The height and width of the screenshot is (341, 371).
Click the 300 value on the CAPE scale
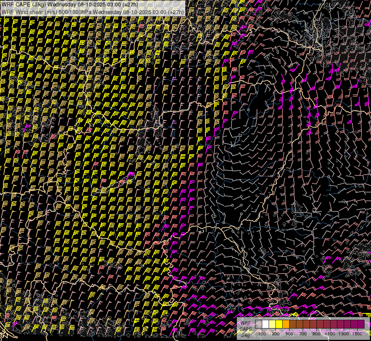[276, 334]
